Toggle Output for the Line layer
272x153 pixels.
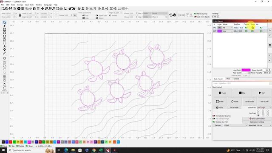[x=246, y=31]
